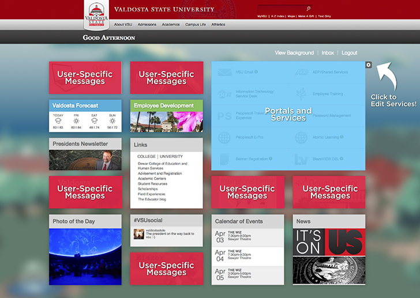Click the Logout link

point(349,52)
